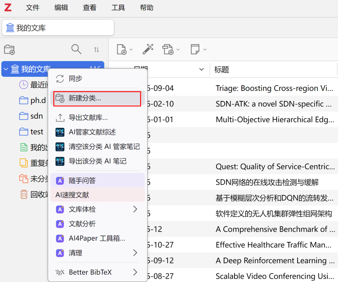Click the magic wand add-by-identifier icon
This screenshot has width=338, height=282.
click(x=148, y=49)
